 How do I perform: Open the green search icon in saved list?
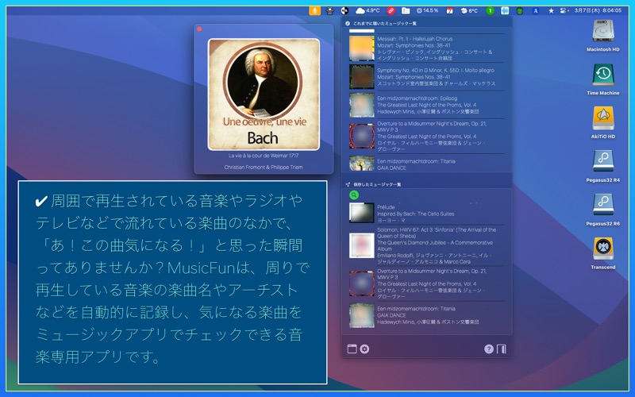(x=354, y=195)
